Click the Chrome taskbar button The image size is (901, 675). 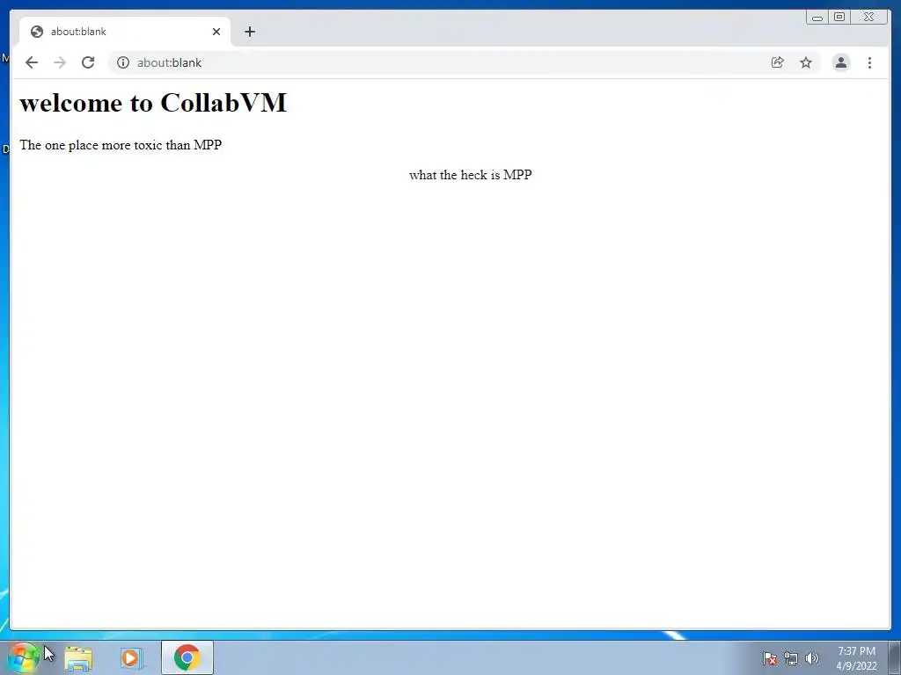(x=187, y=657)
